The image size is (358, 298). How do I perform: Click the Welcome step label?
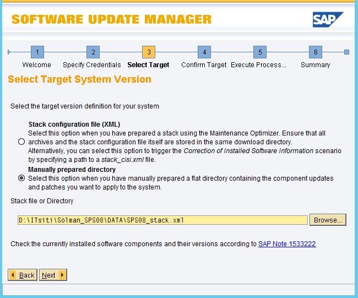[x=36, y=65]
